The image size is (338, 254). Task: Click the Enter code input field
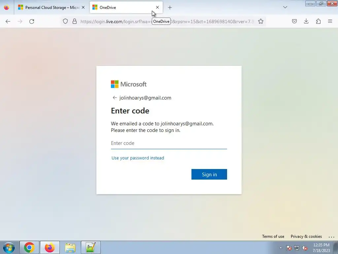click(169, 144)
